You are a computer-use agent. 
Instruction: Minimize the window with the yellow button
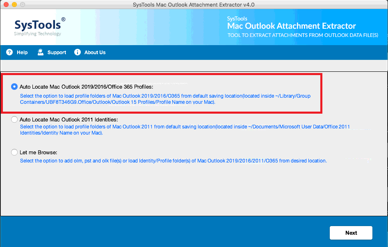(x=14, y=5)
